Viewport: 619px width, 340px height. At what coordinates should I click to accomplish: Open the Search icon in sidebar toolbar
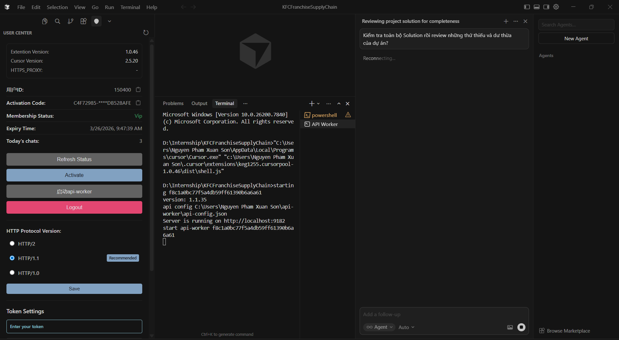(x=58, y=21)
